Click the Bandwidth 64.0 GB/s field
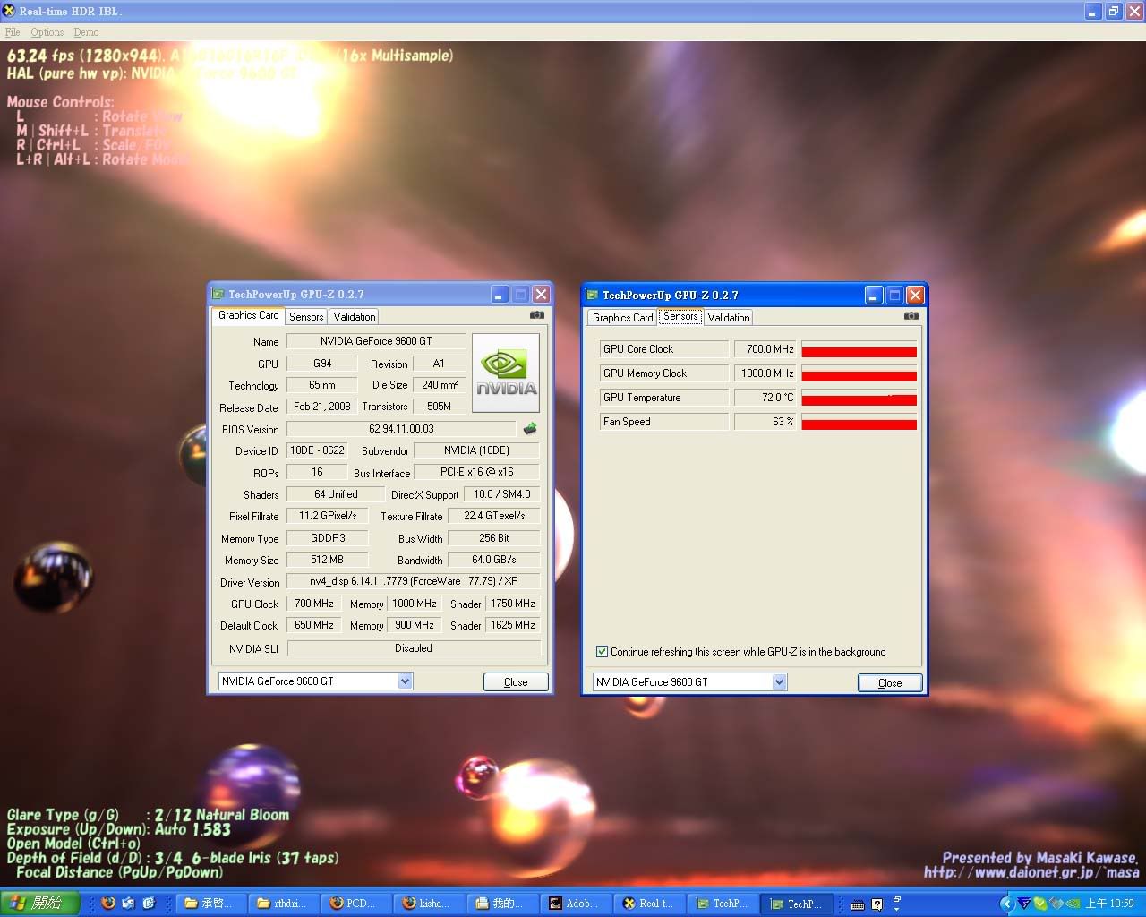This screenshot has width=1146, height=917. tap(494, 560)
